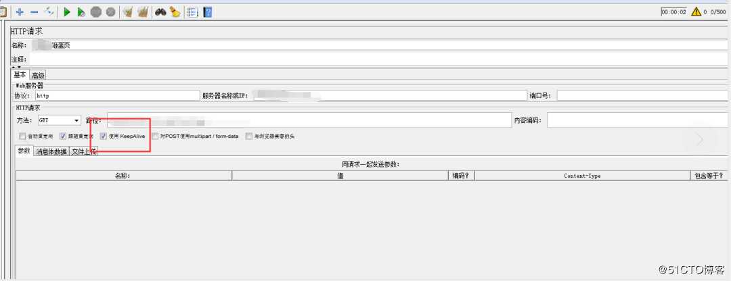Click the double broom Clear All icon

coord(143,12)
